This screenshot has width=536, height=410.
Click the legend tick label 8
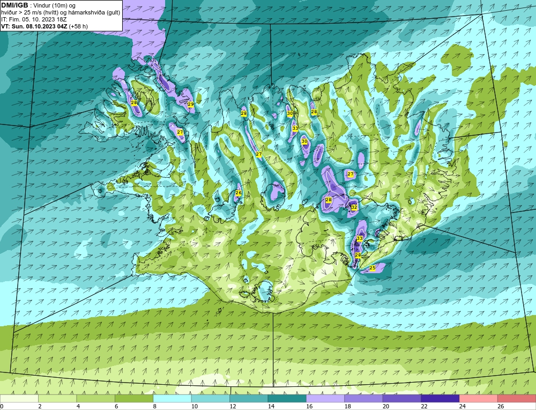[155, 406]
